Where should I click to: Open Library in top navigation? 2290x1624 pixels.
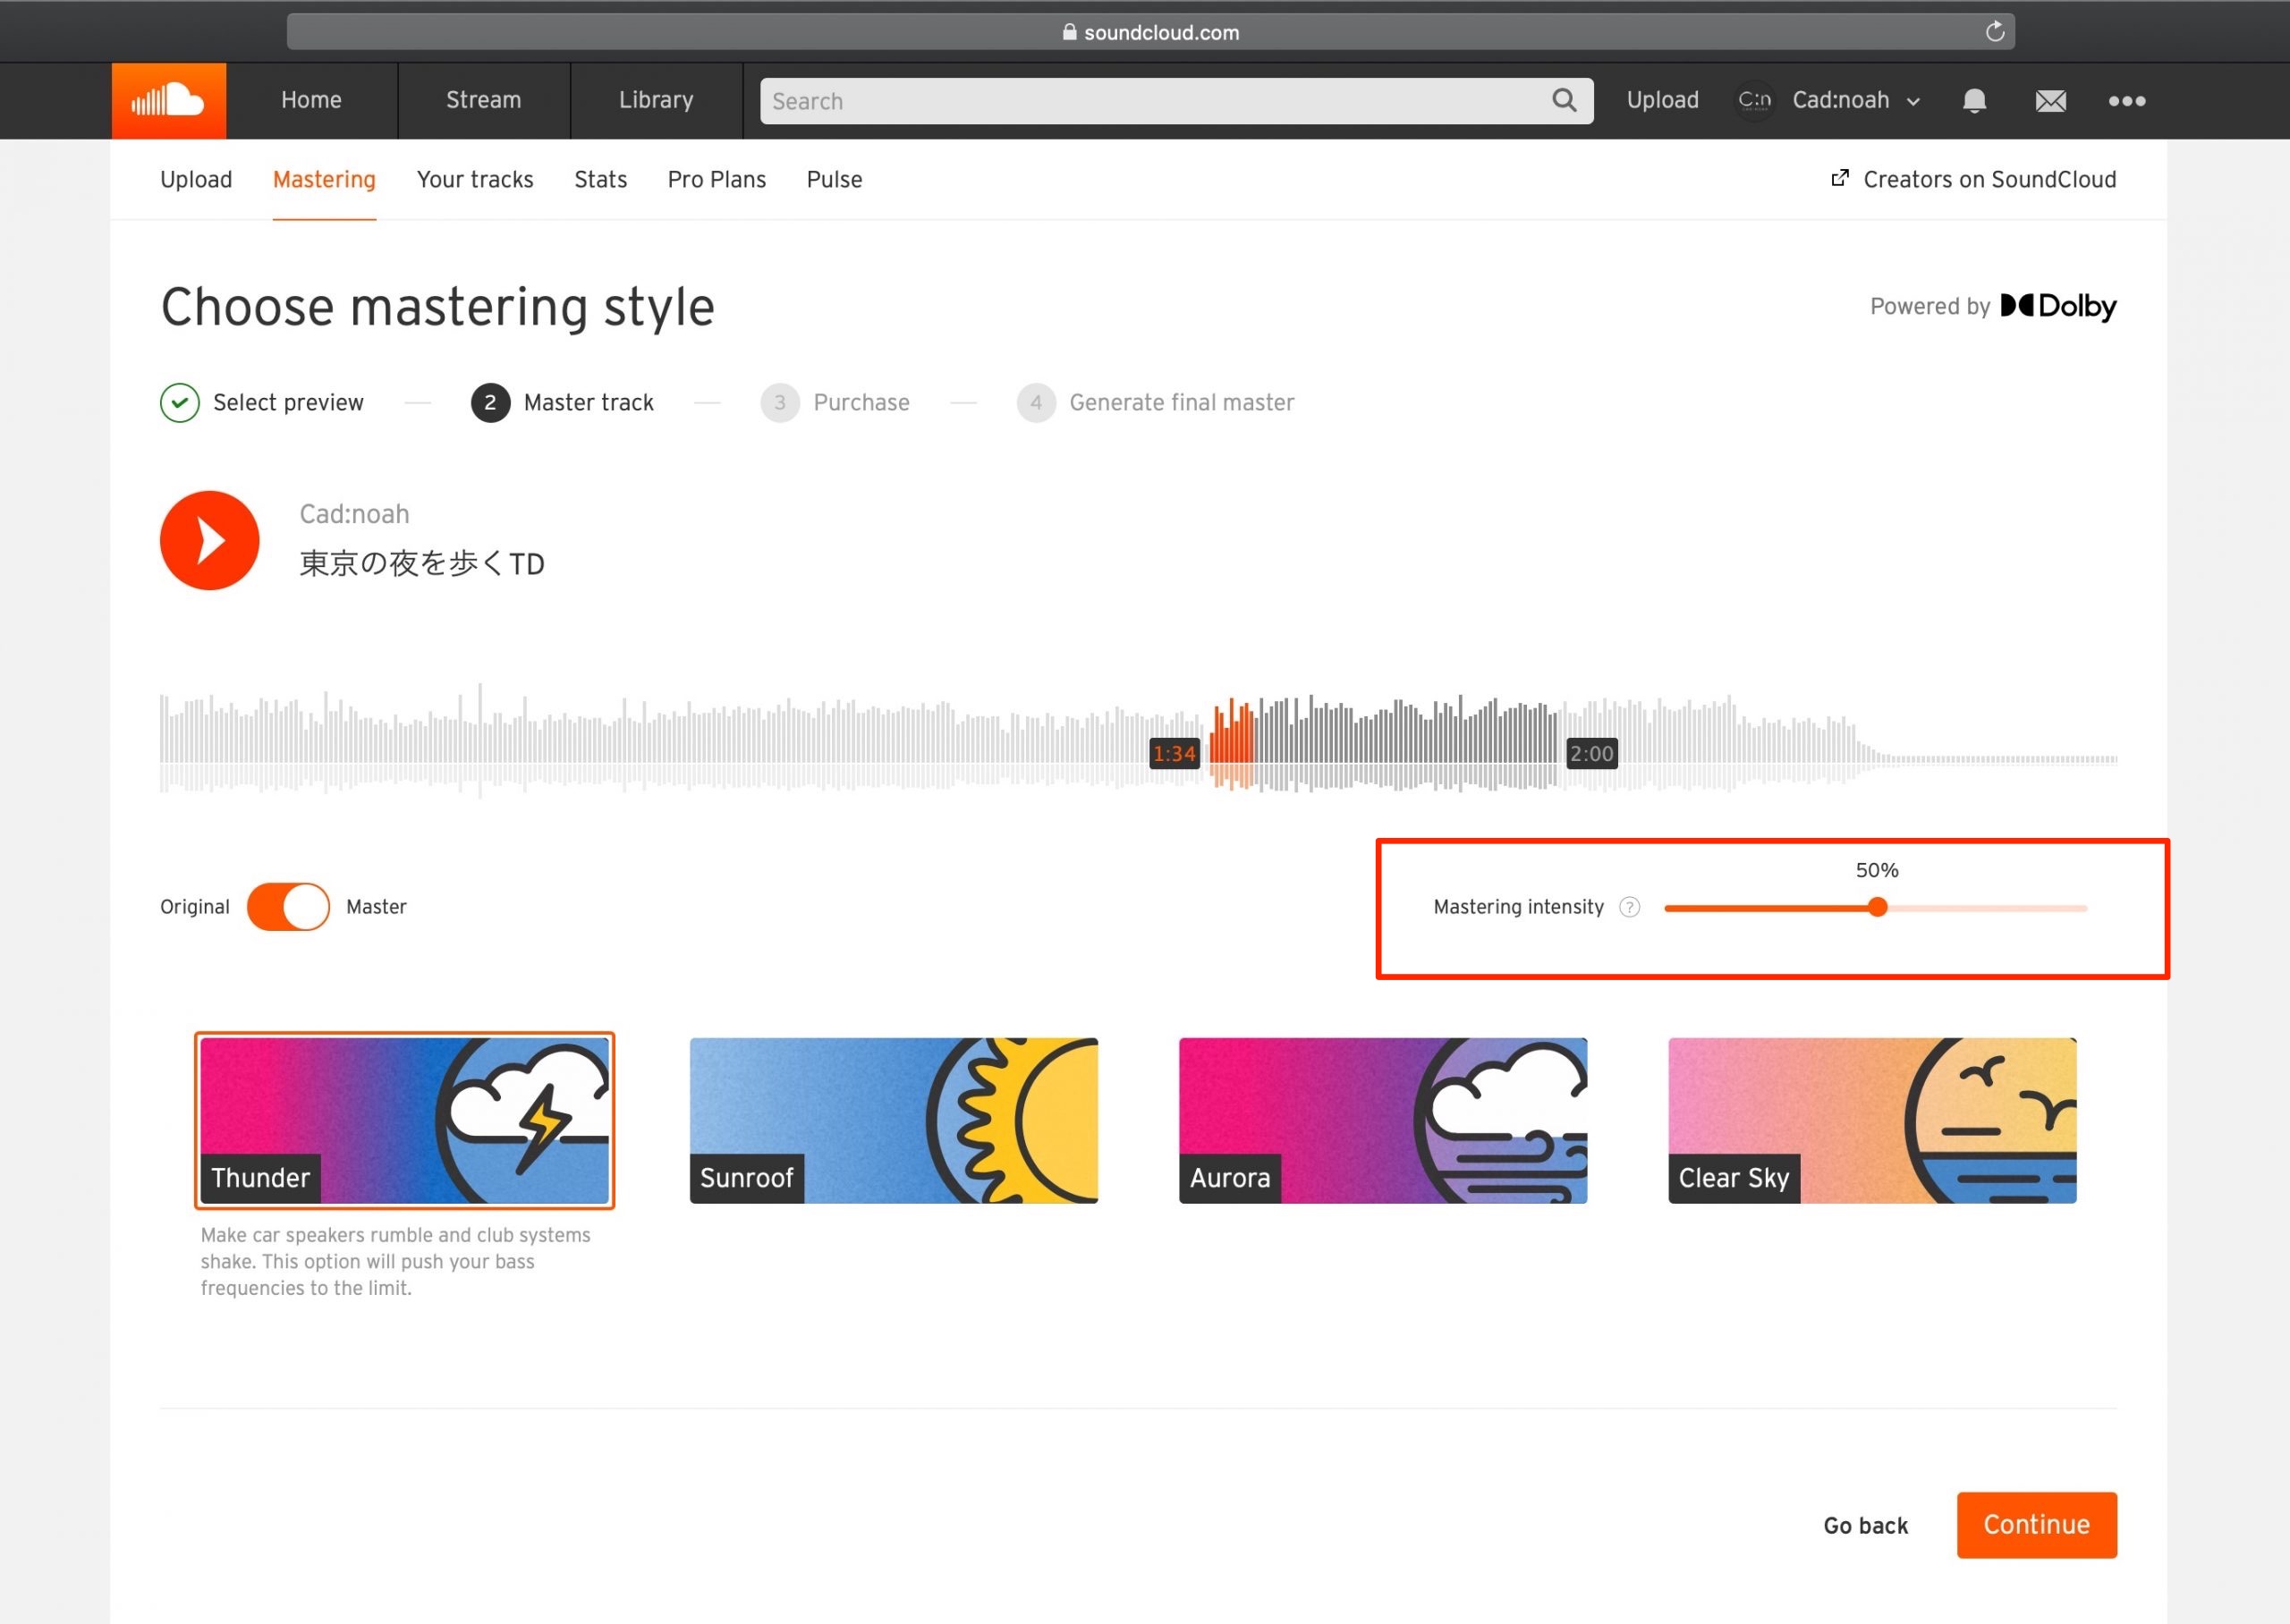tap(656, 100)
